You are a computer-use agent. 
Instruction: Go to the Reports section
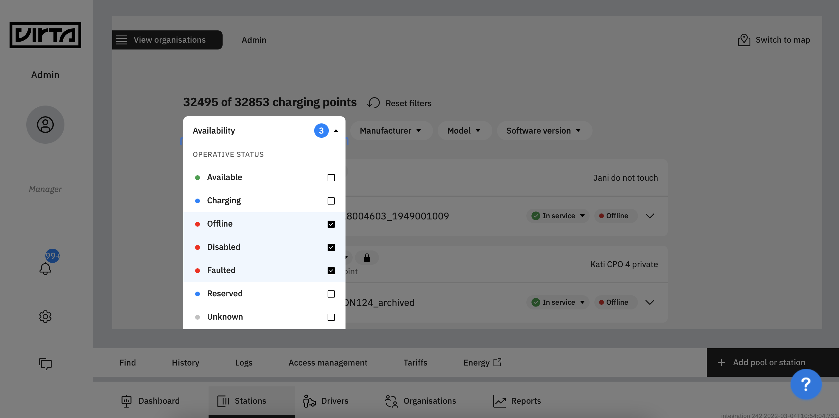point(517,401)
